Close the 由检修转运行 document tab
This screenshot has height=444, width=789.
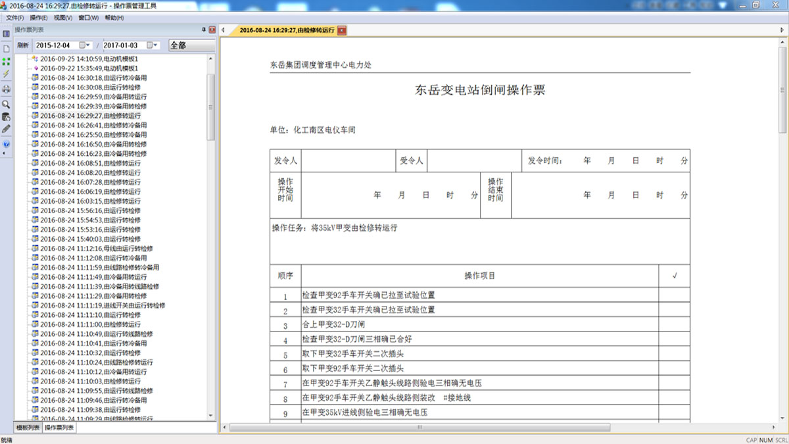point(342,31)
